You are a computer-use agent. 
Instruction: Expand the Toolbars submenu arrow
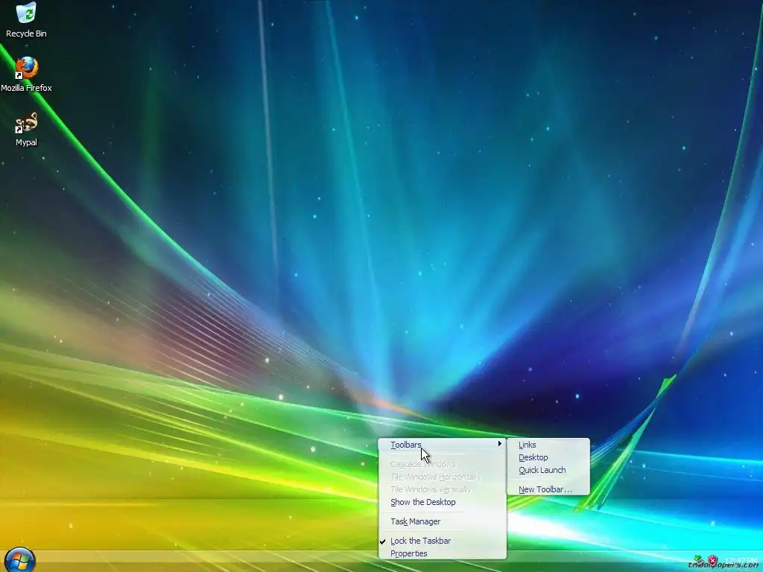[x=499, y=444]
